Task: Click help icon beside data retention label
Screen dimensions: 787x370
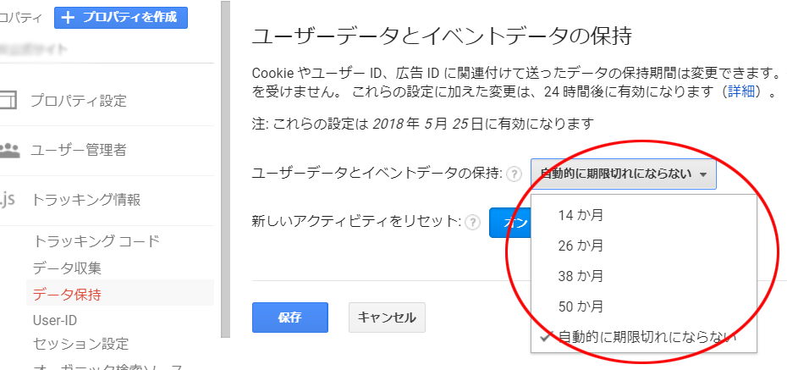Action: [x=514, y=174]
